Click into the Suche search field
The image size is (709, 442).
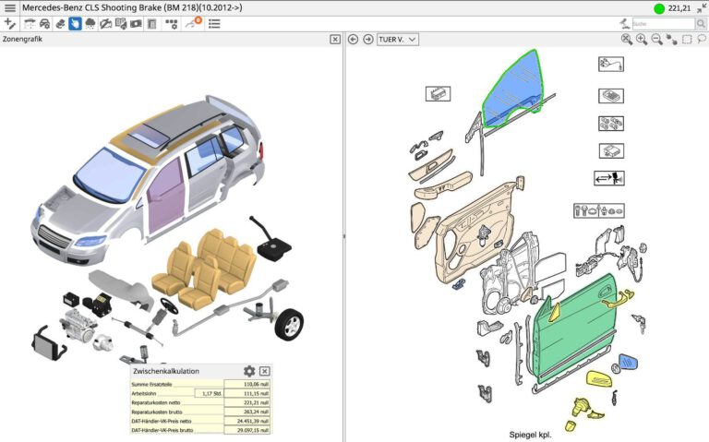click(x=660, y=24)
